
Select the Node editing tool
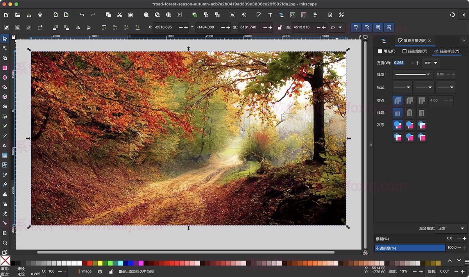[5, 48]
